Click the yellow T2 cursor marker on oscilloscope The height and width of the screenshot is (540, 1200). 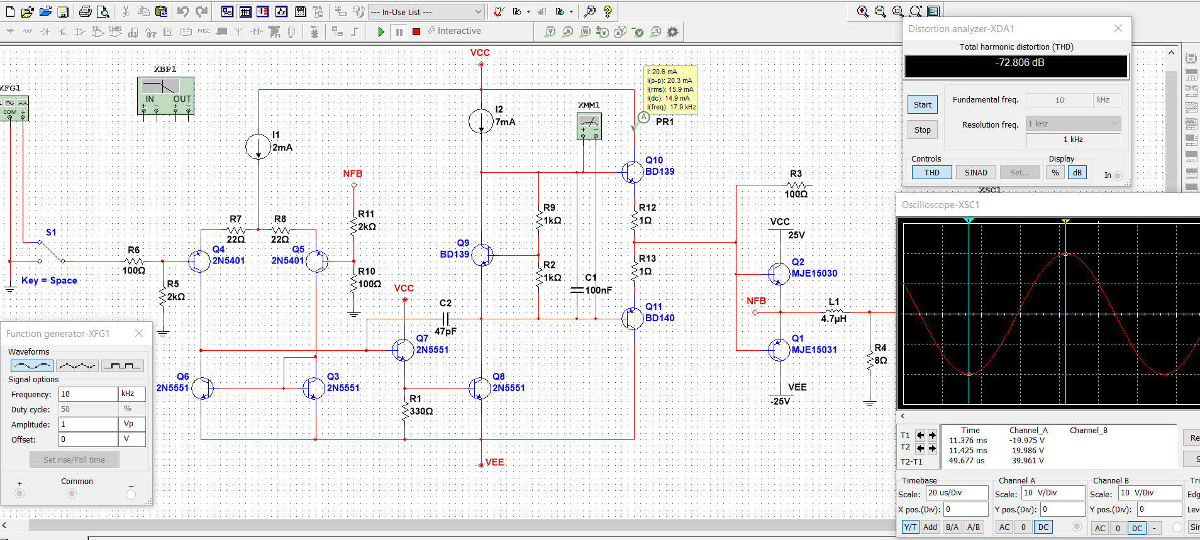click(x=1065, y=221)
